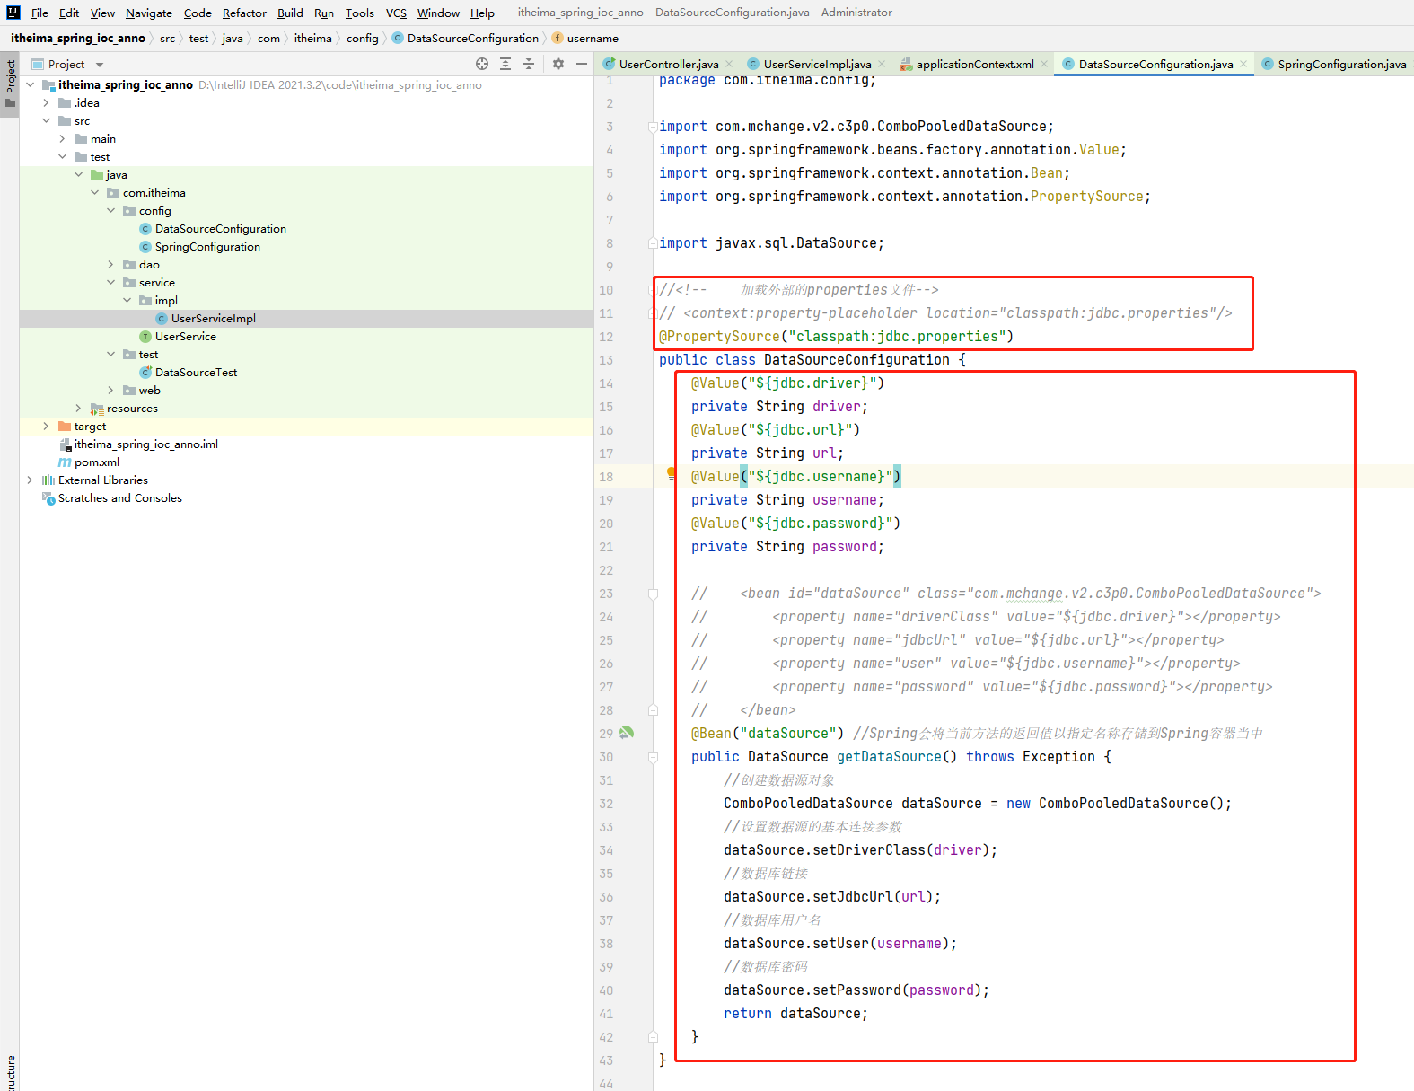Image resolution: width=1414 pixels, height=1091 pixels.
Task: Open the Project view dropdown
Action: (100, 65)
